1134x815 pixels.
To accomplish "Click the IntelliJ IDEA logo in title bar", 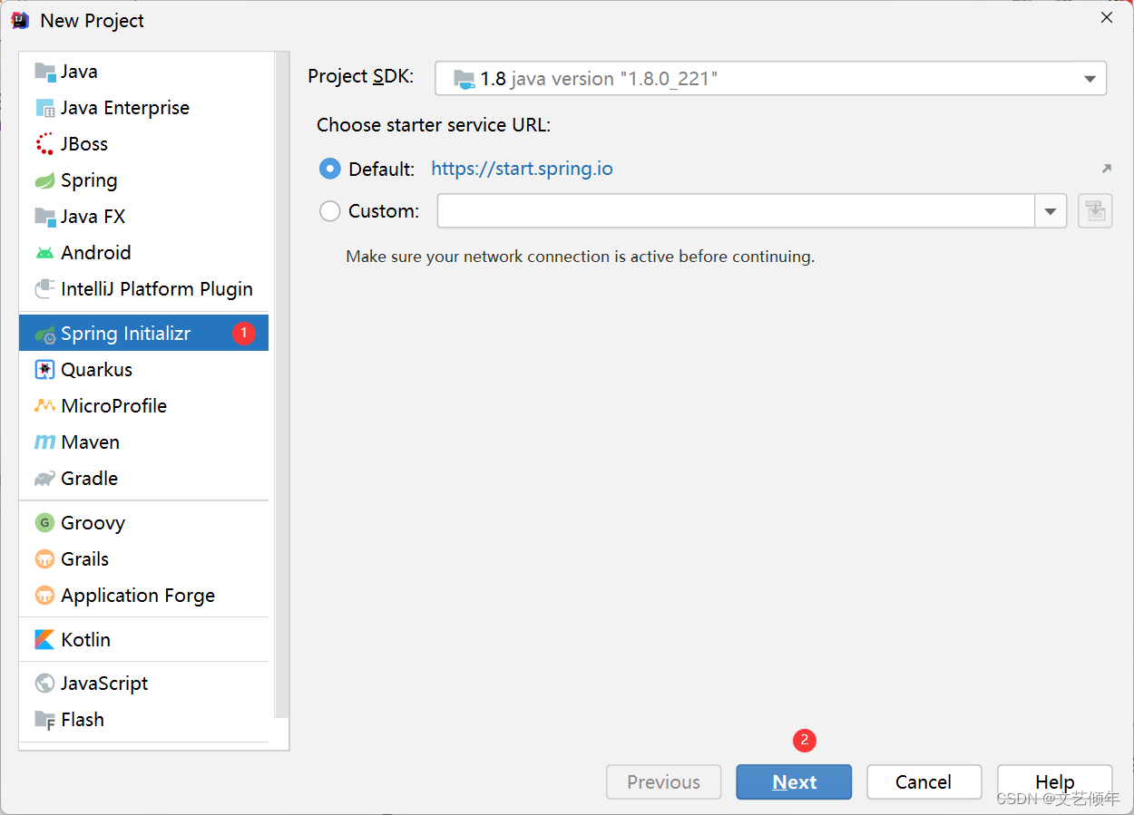I will click(x=20, y=20).
